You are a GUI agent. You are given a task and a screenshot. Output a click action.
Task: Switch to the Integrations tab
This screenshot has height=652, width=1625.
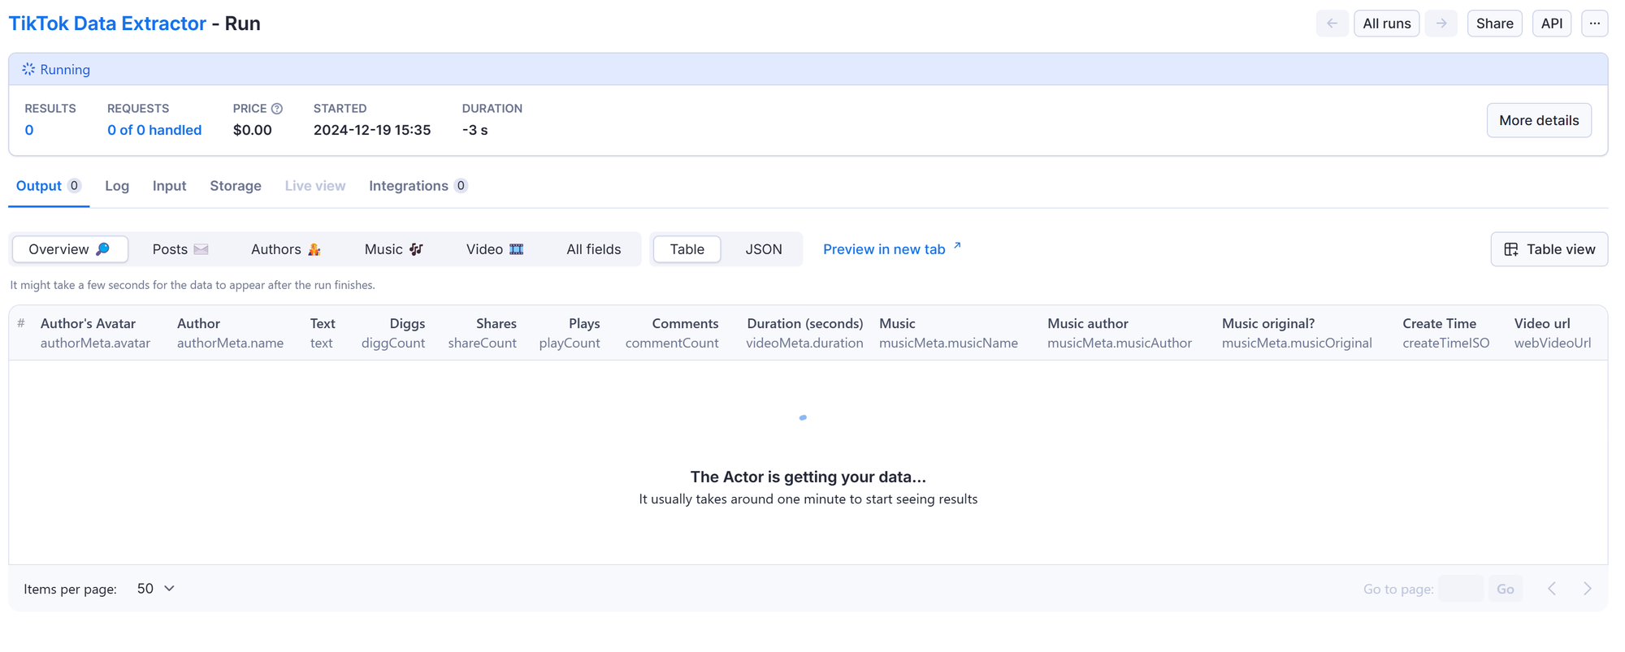tap(418, 186)
